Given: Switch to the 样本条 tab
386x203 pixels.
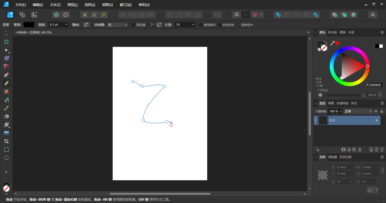Looking at the screenshot, I should click(x=332, y=32).
